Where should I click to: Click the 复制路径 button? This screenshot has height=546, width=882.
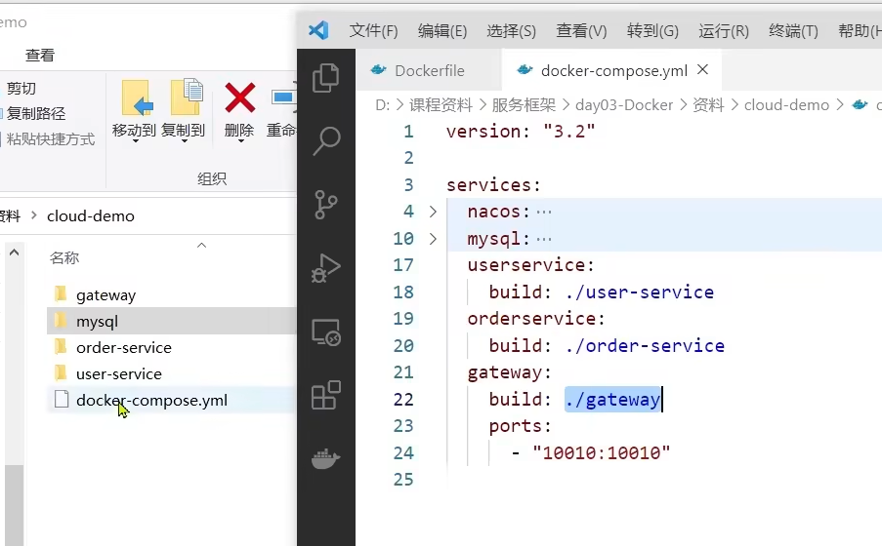[35, 114]
